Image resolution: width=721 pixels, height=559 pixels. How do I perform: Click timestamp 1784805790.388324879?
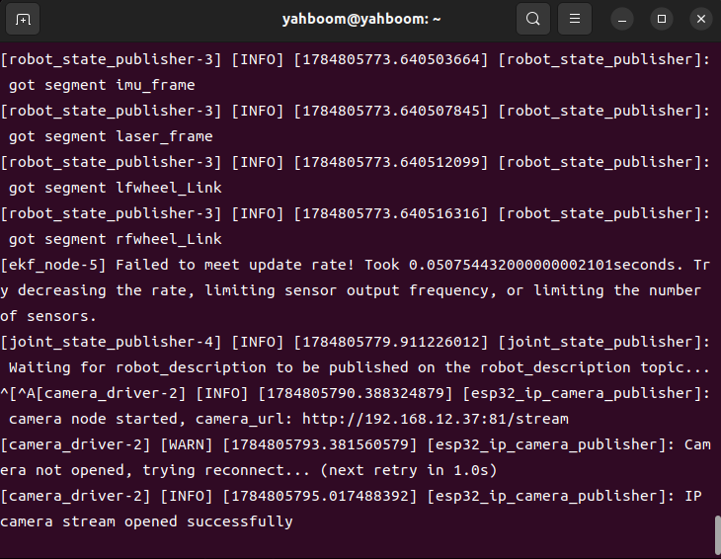356,393
